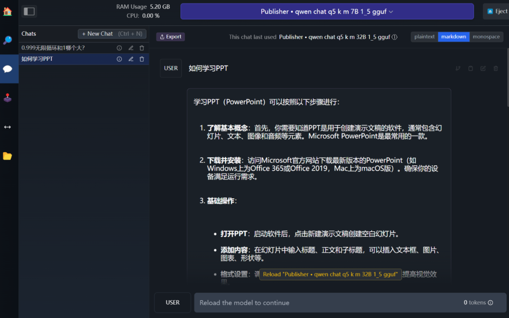Click the '0 tokens' counter text
This screenshot has height=318, width=509.
475,302
